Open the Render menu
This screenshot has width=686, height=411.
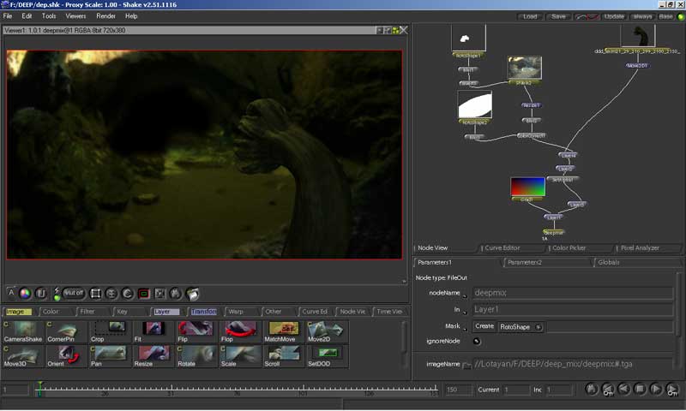point(105,16)
